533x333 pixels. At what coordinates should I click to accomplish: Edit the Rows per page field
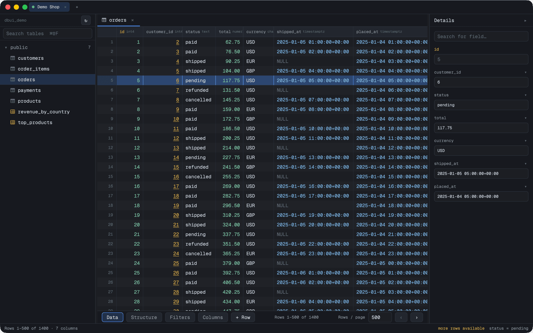[x=380, y=317]
